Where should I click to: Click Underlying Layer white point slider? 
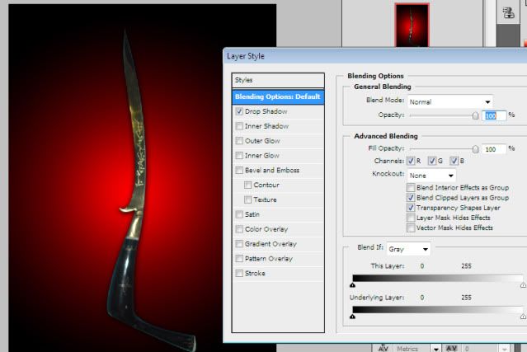tap(524, 317)
